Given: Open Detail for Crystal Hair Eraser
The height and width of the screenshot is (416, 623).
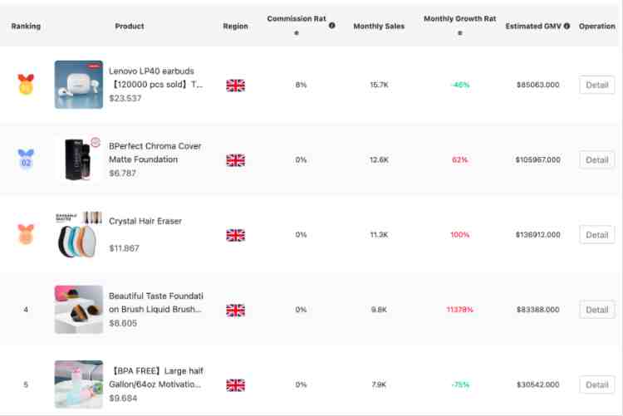Looking at the screenshot, I should (596, 235).
